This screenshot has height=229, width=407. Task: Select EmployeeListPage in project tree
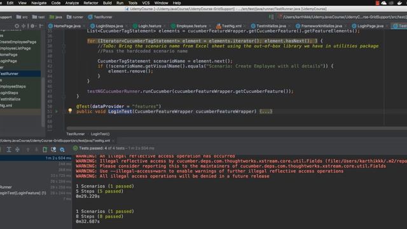[x=15, y=48]
